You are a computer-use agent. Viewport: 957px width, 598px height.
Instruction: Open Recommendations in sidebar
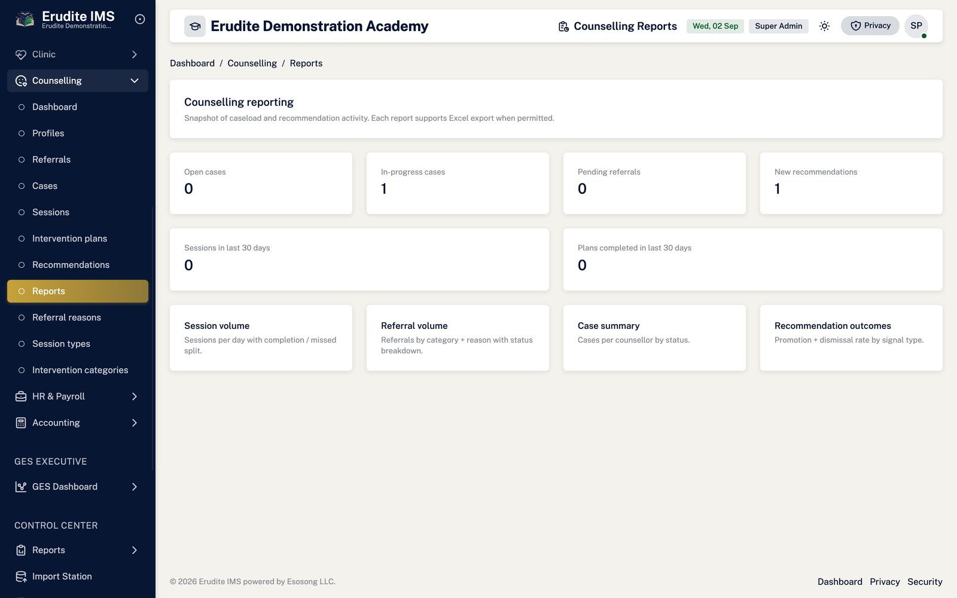(78, 265)
